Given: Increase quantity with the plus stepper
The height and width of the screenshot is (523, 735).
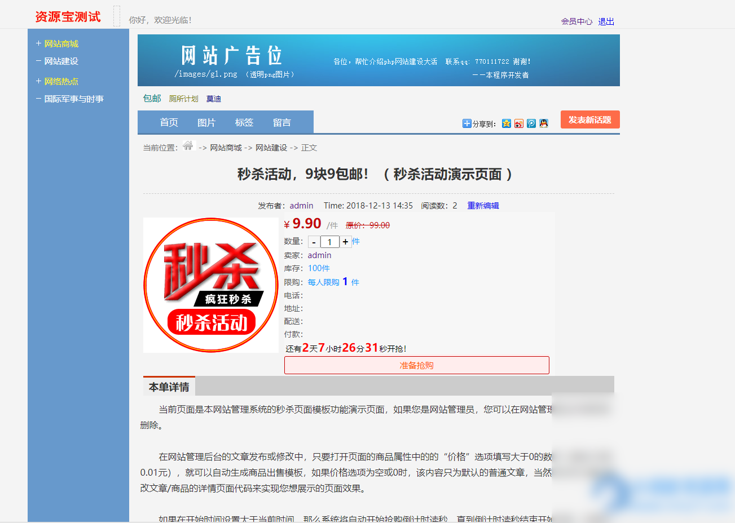Looking at the screenshot, I should pyautogui.click(x=345, y=241).
